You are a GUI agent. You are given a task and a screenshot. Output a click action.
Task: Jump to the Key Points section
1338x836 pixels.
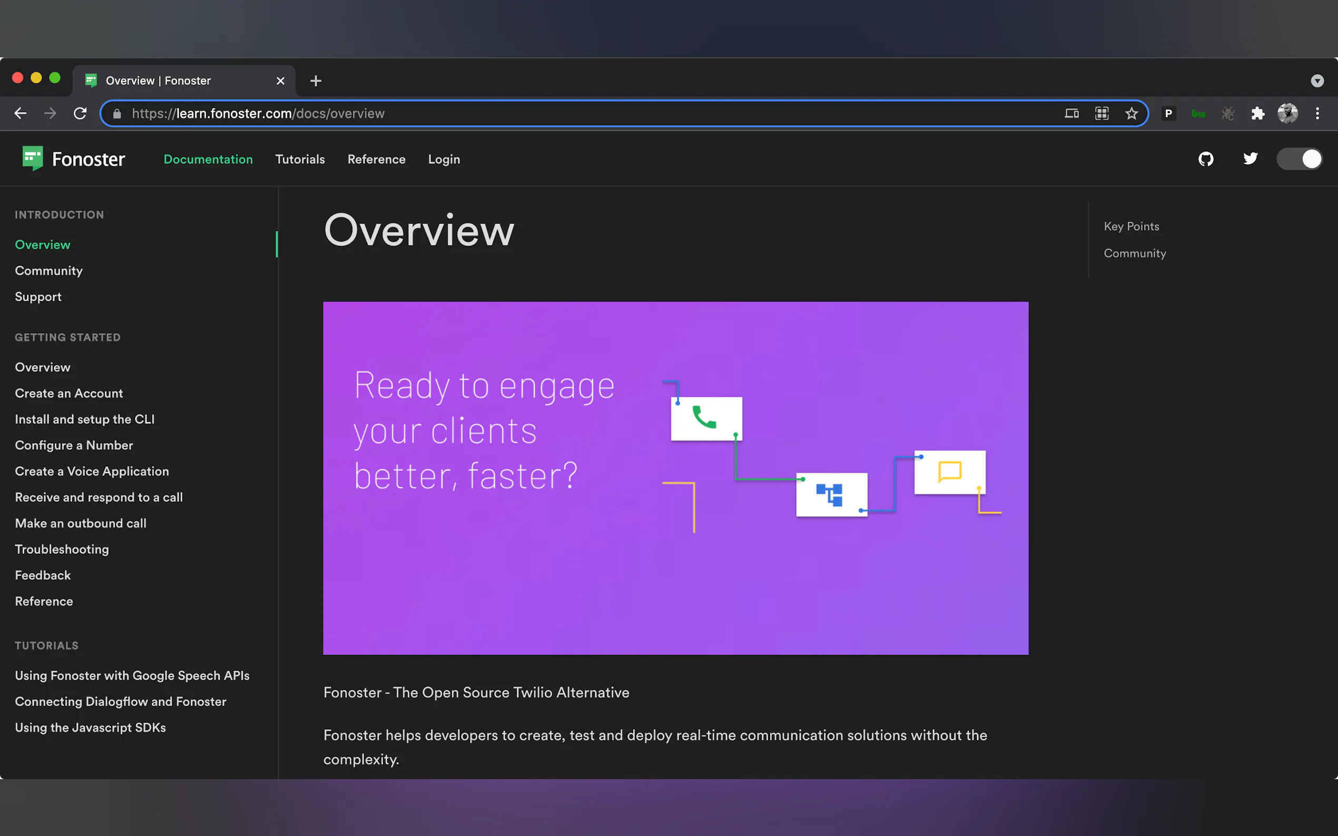coord(1131,226)
